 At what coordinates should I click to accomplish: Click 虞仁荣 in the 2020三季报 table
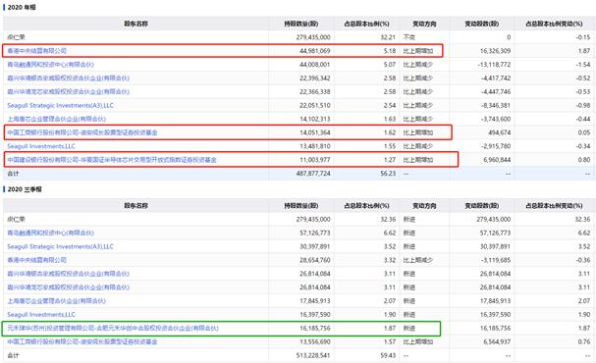tap(16, 219)
